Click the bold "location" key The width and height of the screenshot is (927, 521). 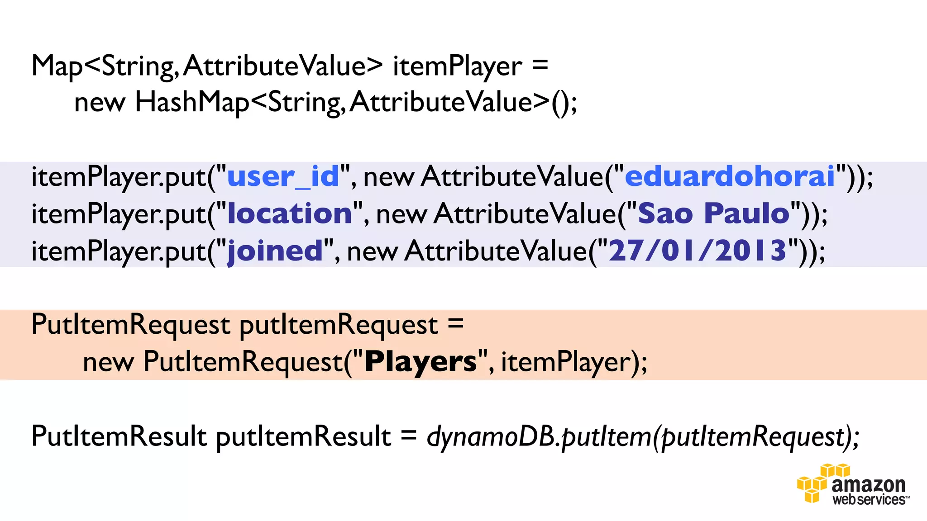coord(290,213)
